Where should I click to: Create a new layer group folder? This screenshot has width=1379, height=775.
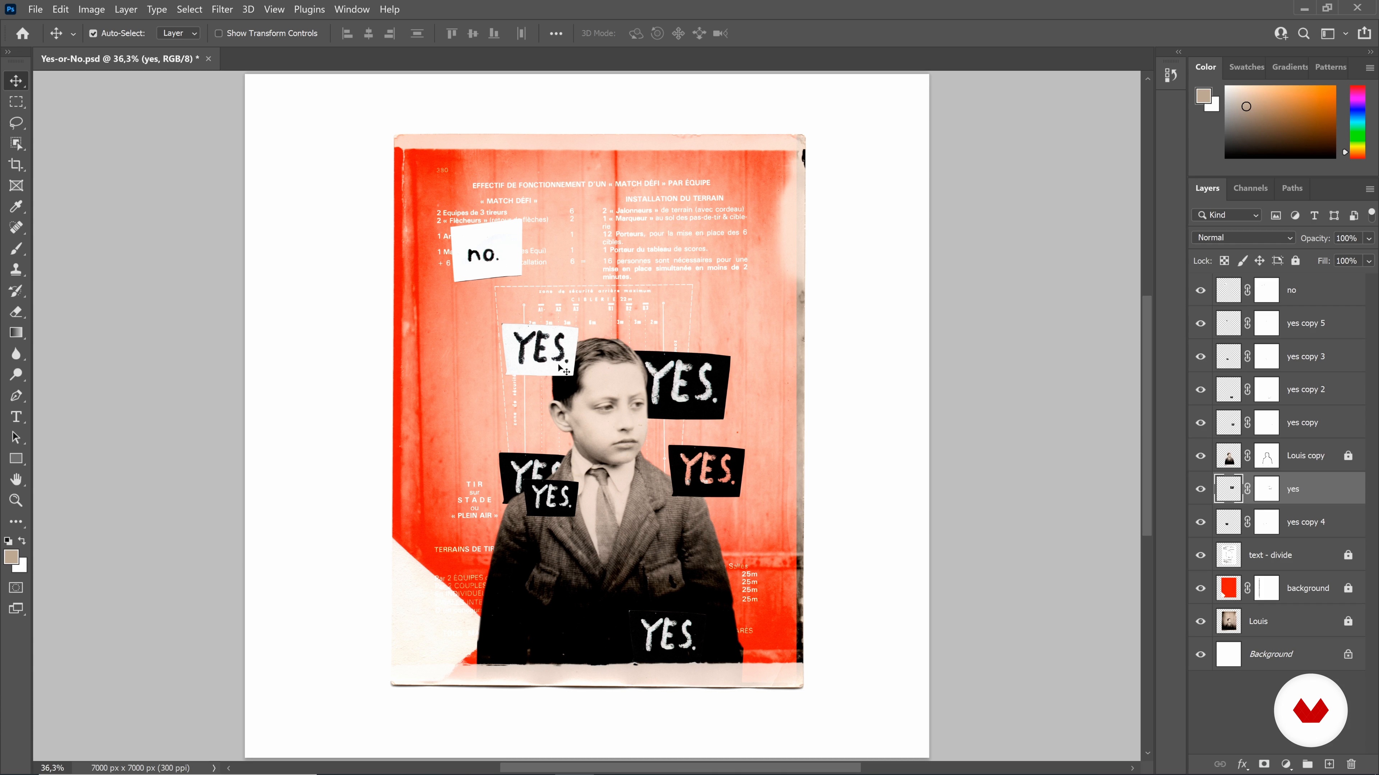(1307, 764)
